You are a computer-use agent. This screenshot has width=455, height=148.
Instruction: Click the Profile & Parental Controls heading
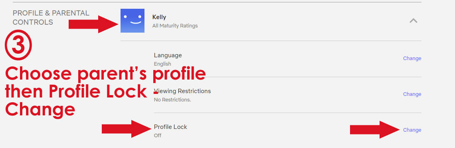pos(51,18)
